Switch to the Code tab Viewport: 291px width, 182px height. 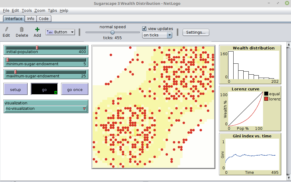click(x=43, y=19)
